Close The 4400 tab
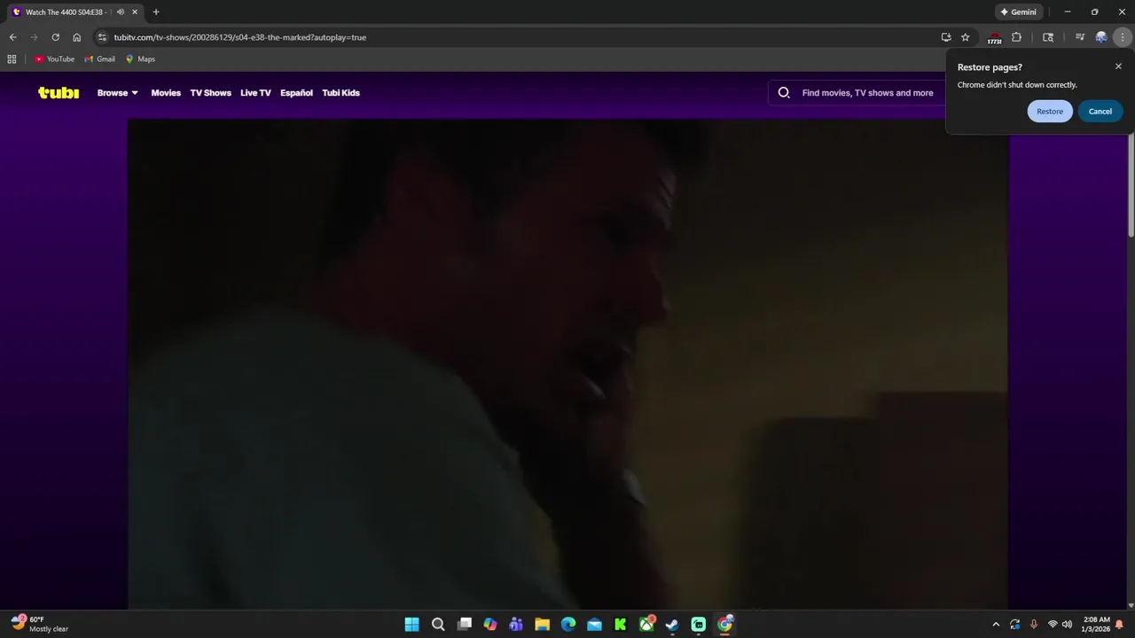1135x638 pixels. [135, 12]
